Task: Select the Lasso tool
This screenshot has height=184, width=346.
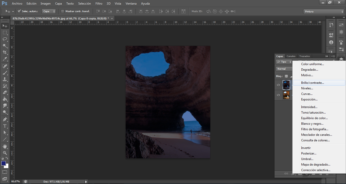Action: (x=5, y=39)
